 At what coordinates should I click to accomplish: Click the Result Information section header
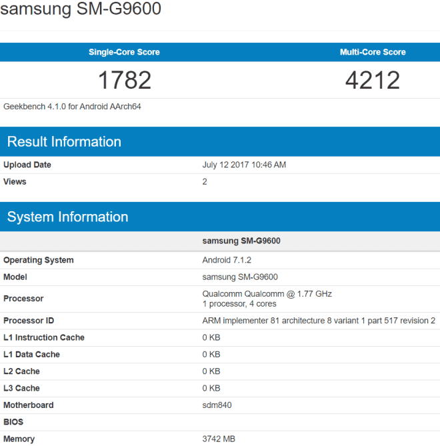(x=64, y=141)
